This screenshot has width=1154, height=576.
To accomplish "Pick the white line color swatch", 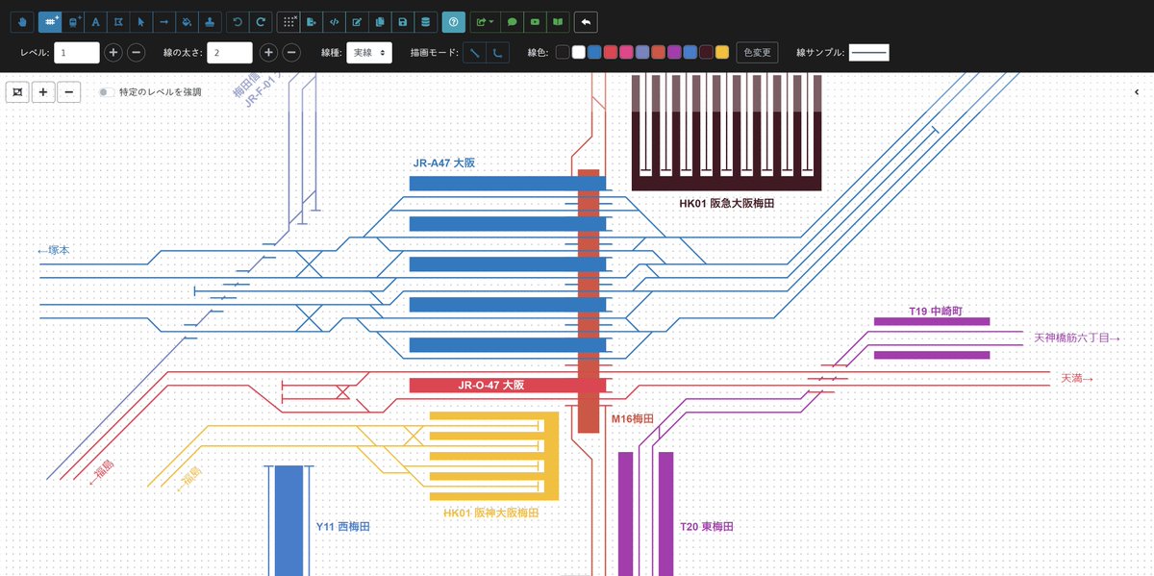I will (578, 53).
